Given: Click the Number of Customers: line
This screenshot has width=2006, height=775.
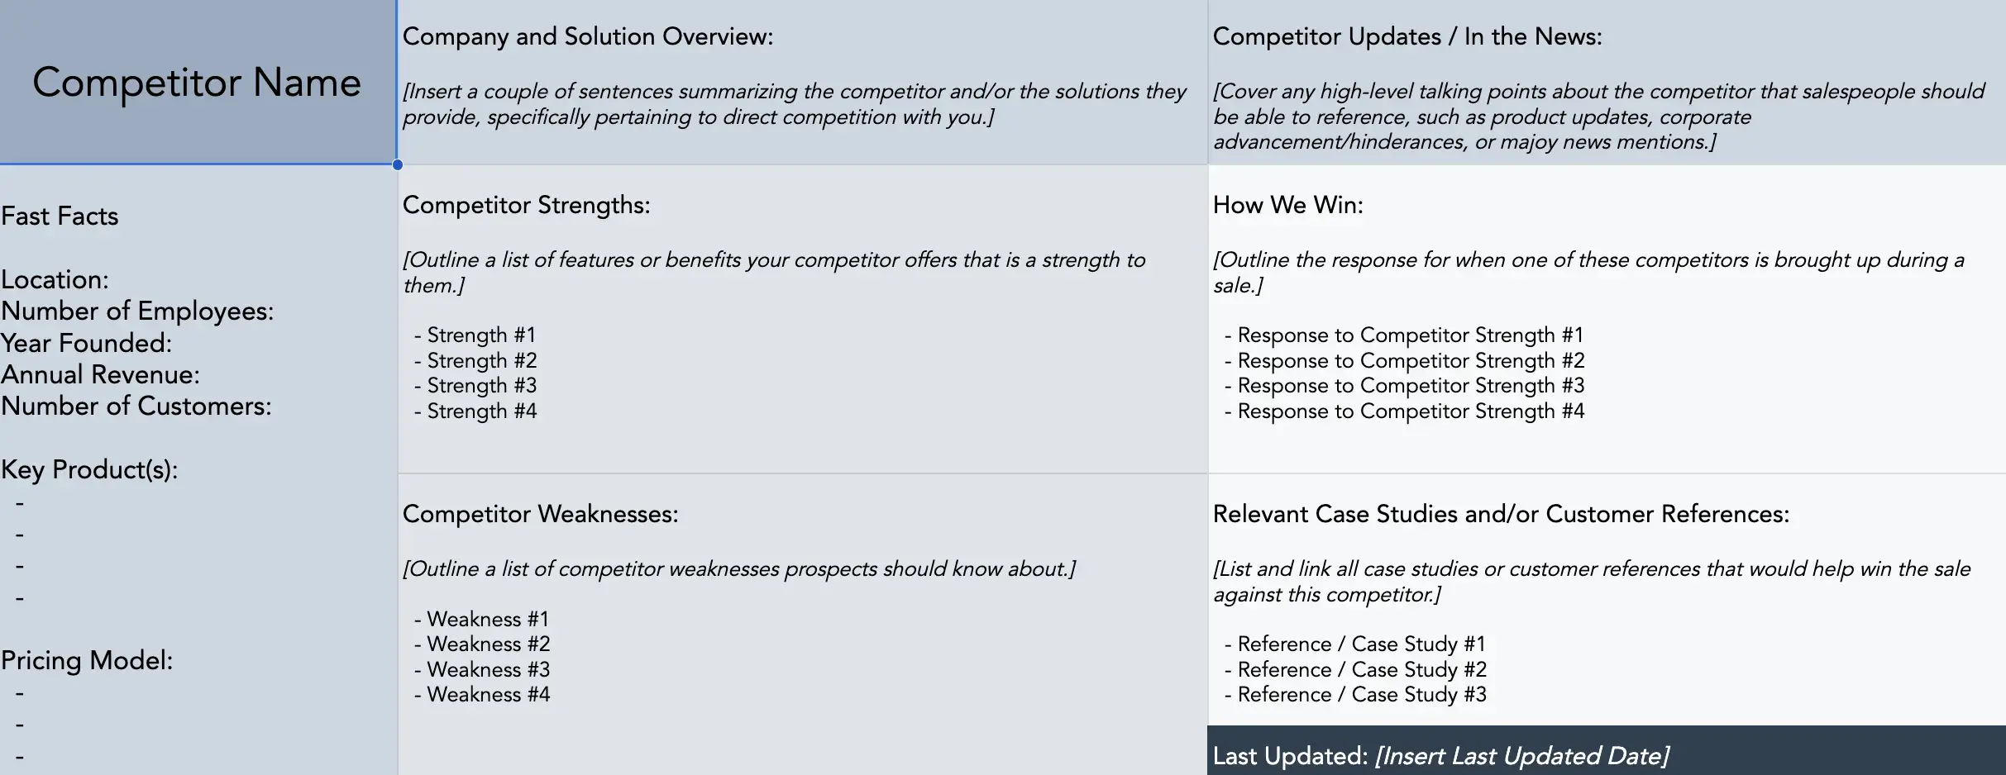Looking at the screenshot, I should point(136,407).
